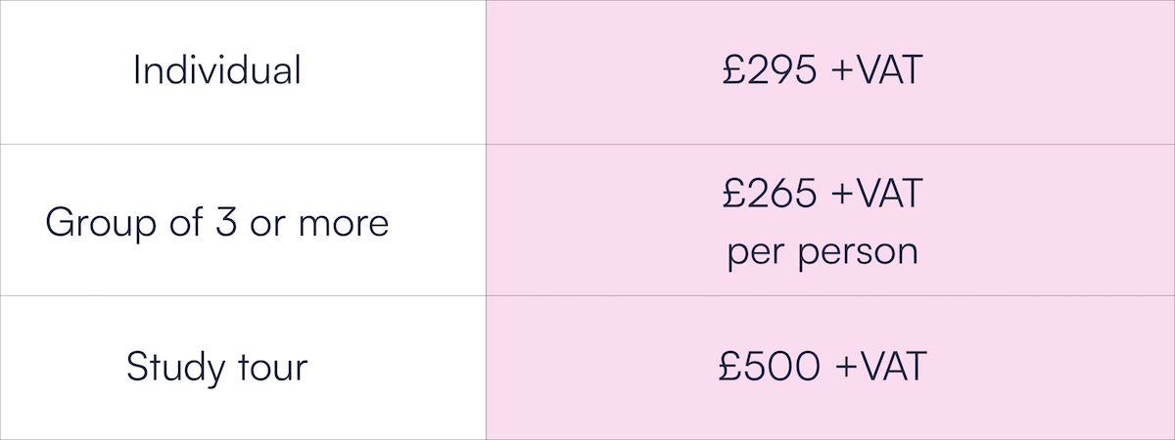This screenshot has width=1175, height=440.
Task: Click the word "Study" in the last row
Action: pos(171,368)
